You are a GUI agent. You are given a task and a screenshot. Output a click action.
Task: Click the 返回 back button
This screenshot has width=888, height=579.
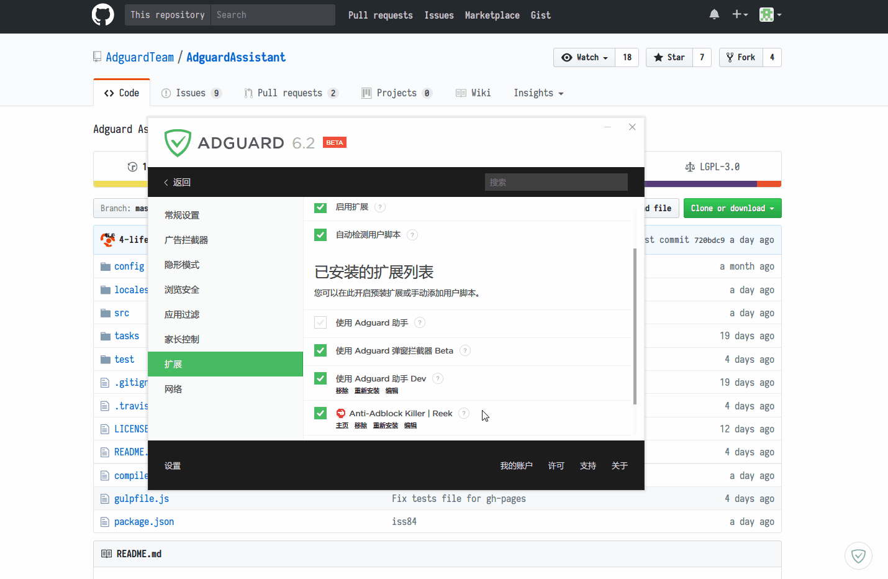[179, 182]
